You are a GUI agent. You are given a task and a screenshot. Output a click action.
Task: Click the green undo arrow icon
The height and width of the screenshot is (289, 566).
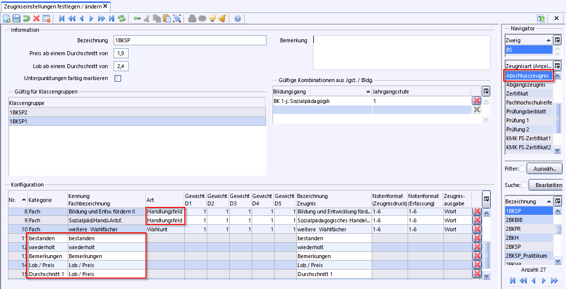point(26,18)
